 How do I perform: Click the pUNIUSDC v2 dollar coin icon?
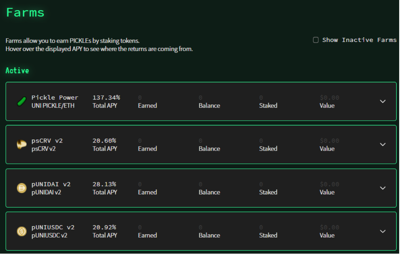22,231
